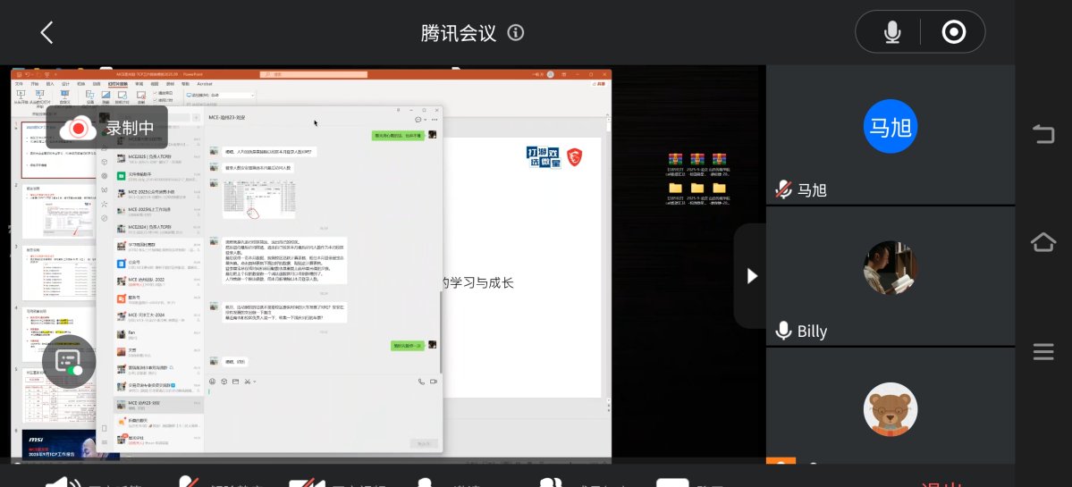Select 马旭's blue avatar tile

click(x=891, y=127)
